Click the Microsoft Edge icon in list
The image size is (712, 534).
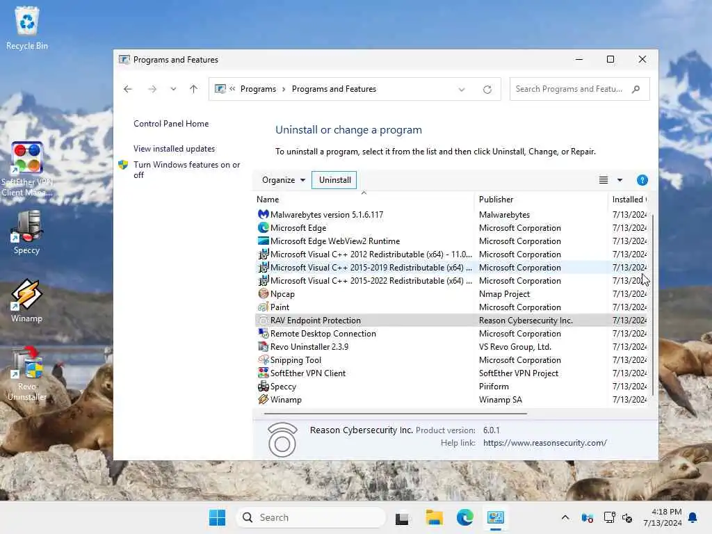click(263, 227)
